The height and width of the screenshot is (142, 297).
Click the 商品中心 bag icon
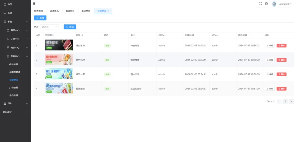8,30
